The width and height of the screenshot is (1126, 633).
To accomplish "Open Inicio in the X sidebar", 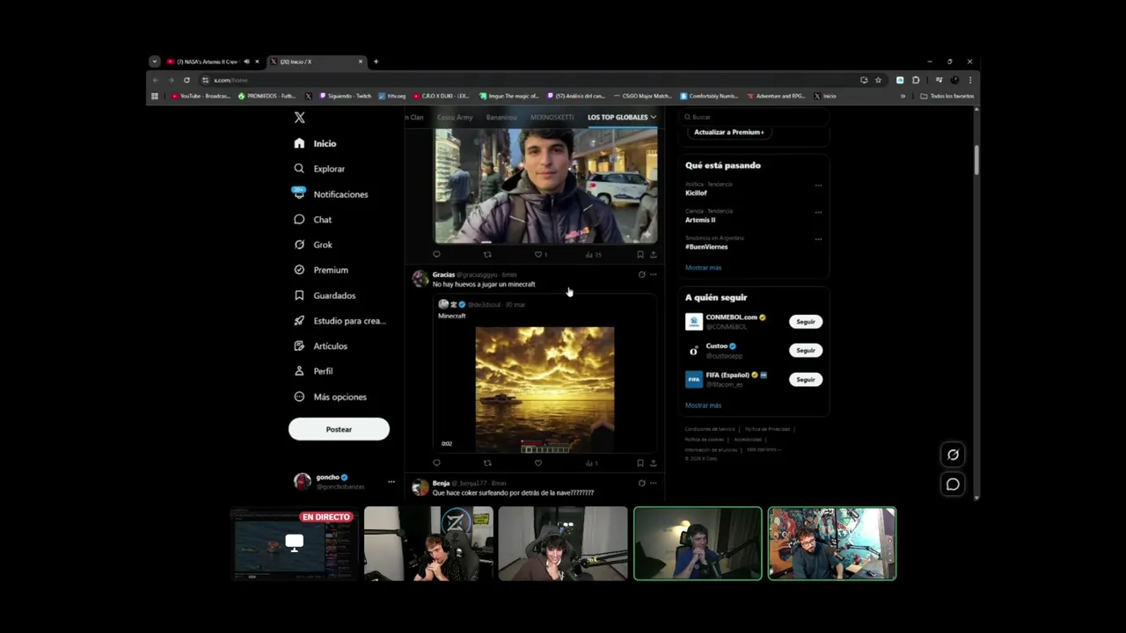I will point(316,143).
